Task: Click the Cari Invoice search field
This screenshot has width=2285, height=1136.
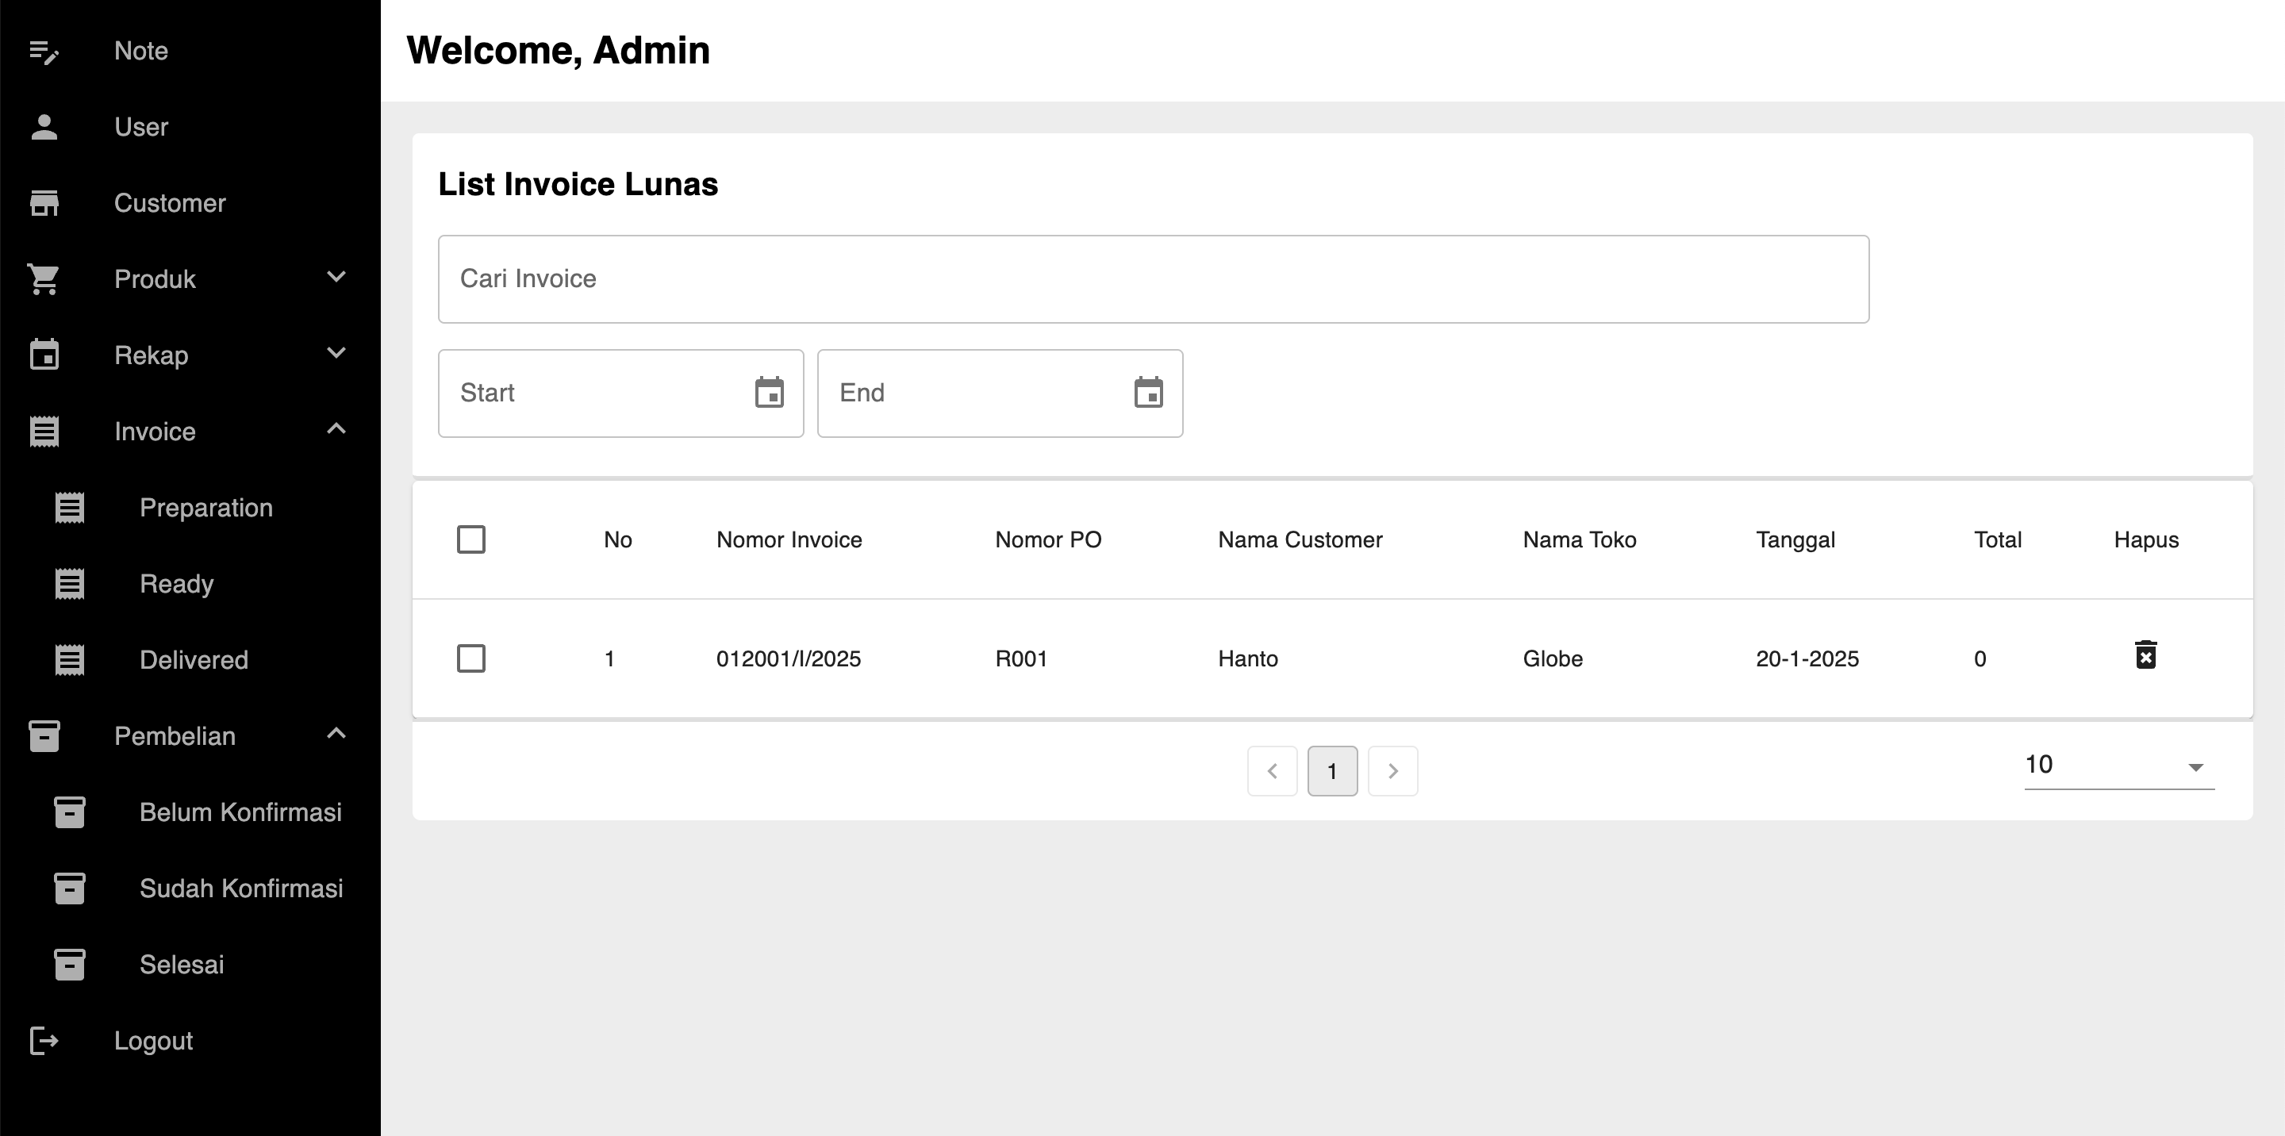Action: tap(1152, 279)
